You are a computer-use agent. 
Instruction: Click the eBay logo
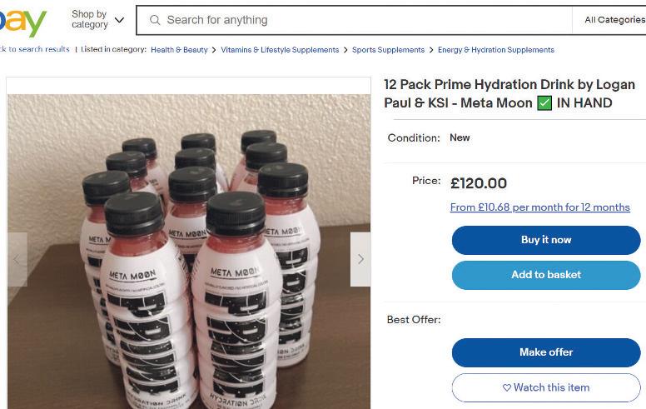point(22,22)
